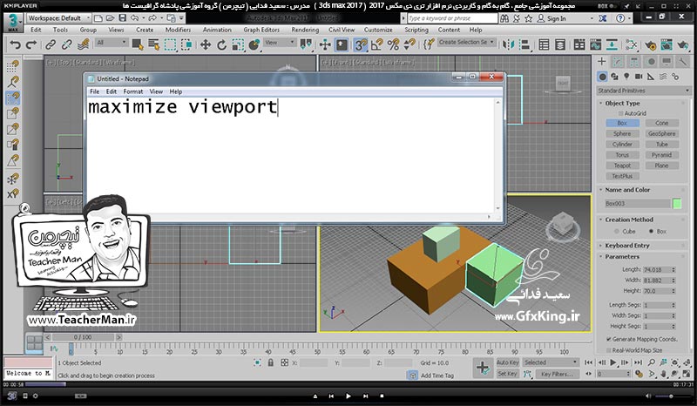This screenshot has width=697, height=406.
Task: Open the Utilities panel wrench icon
Action: tap(683, 62)
